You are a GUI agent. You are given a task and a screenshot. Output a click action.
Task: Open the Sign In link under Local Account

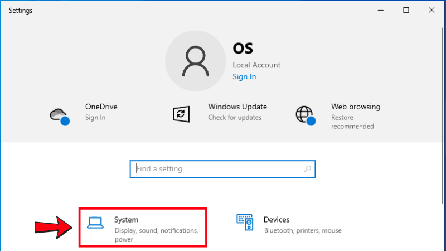tap(244, 77)
